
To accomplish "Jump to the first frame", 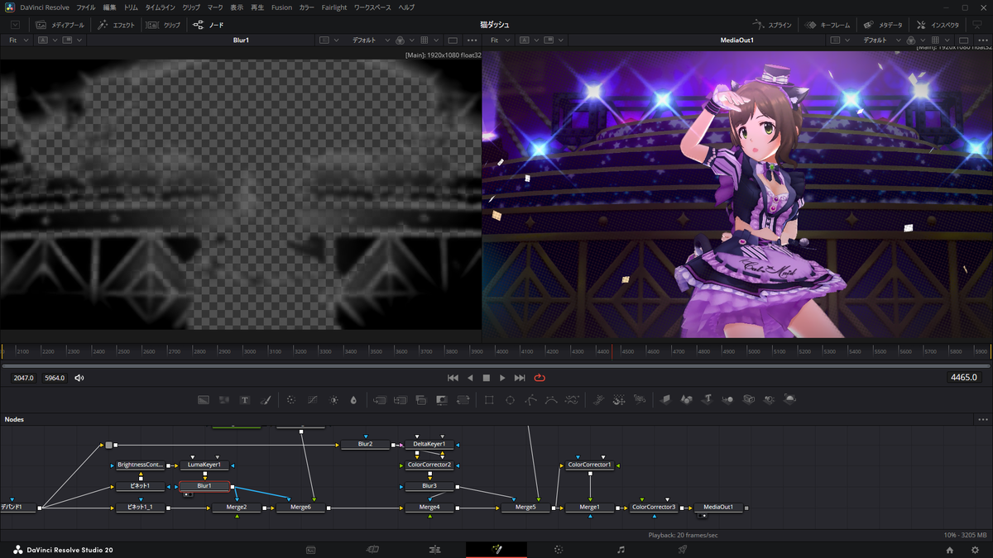I will (453, 378).
